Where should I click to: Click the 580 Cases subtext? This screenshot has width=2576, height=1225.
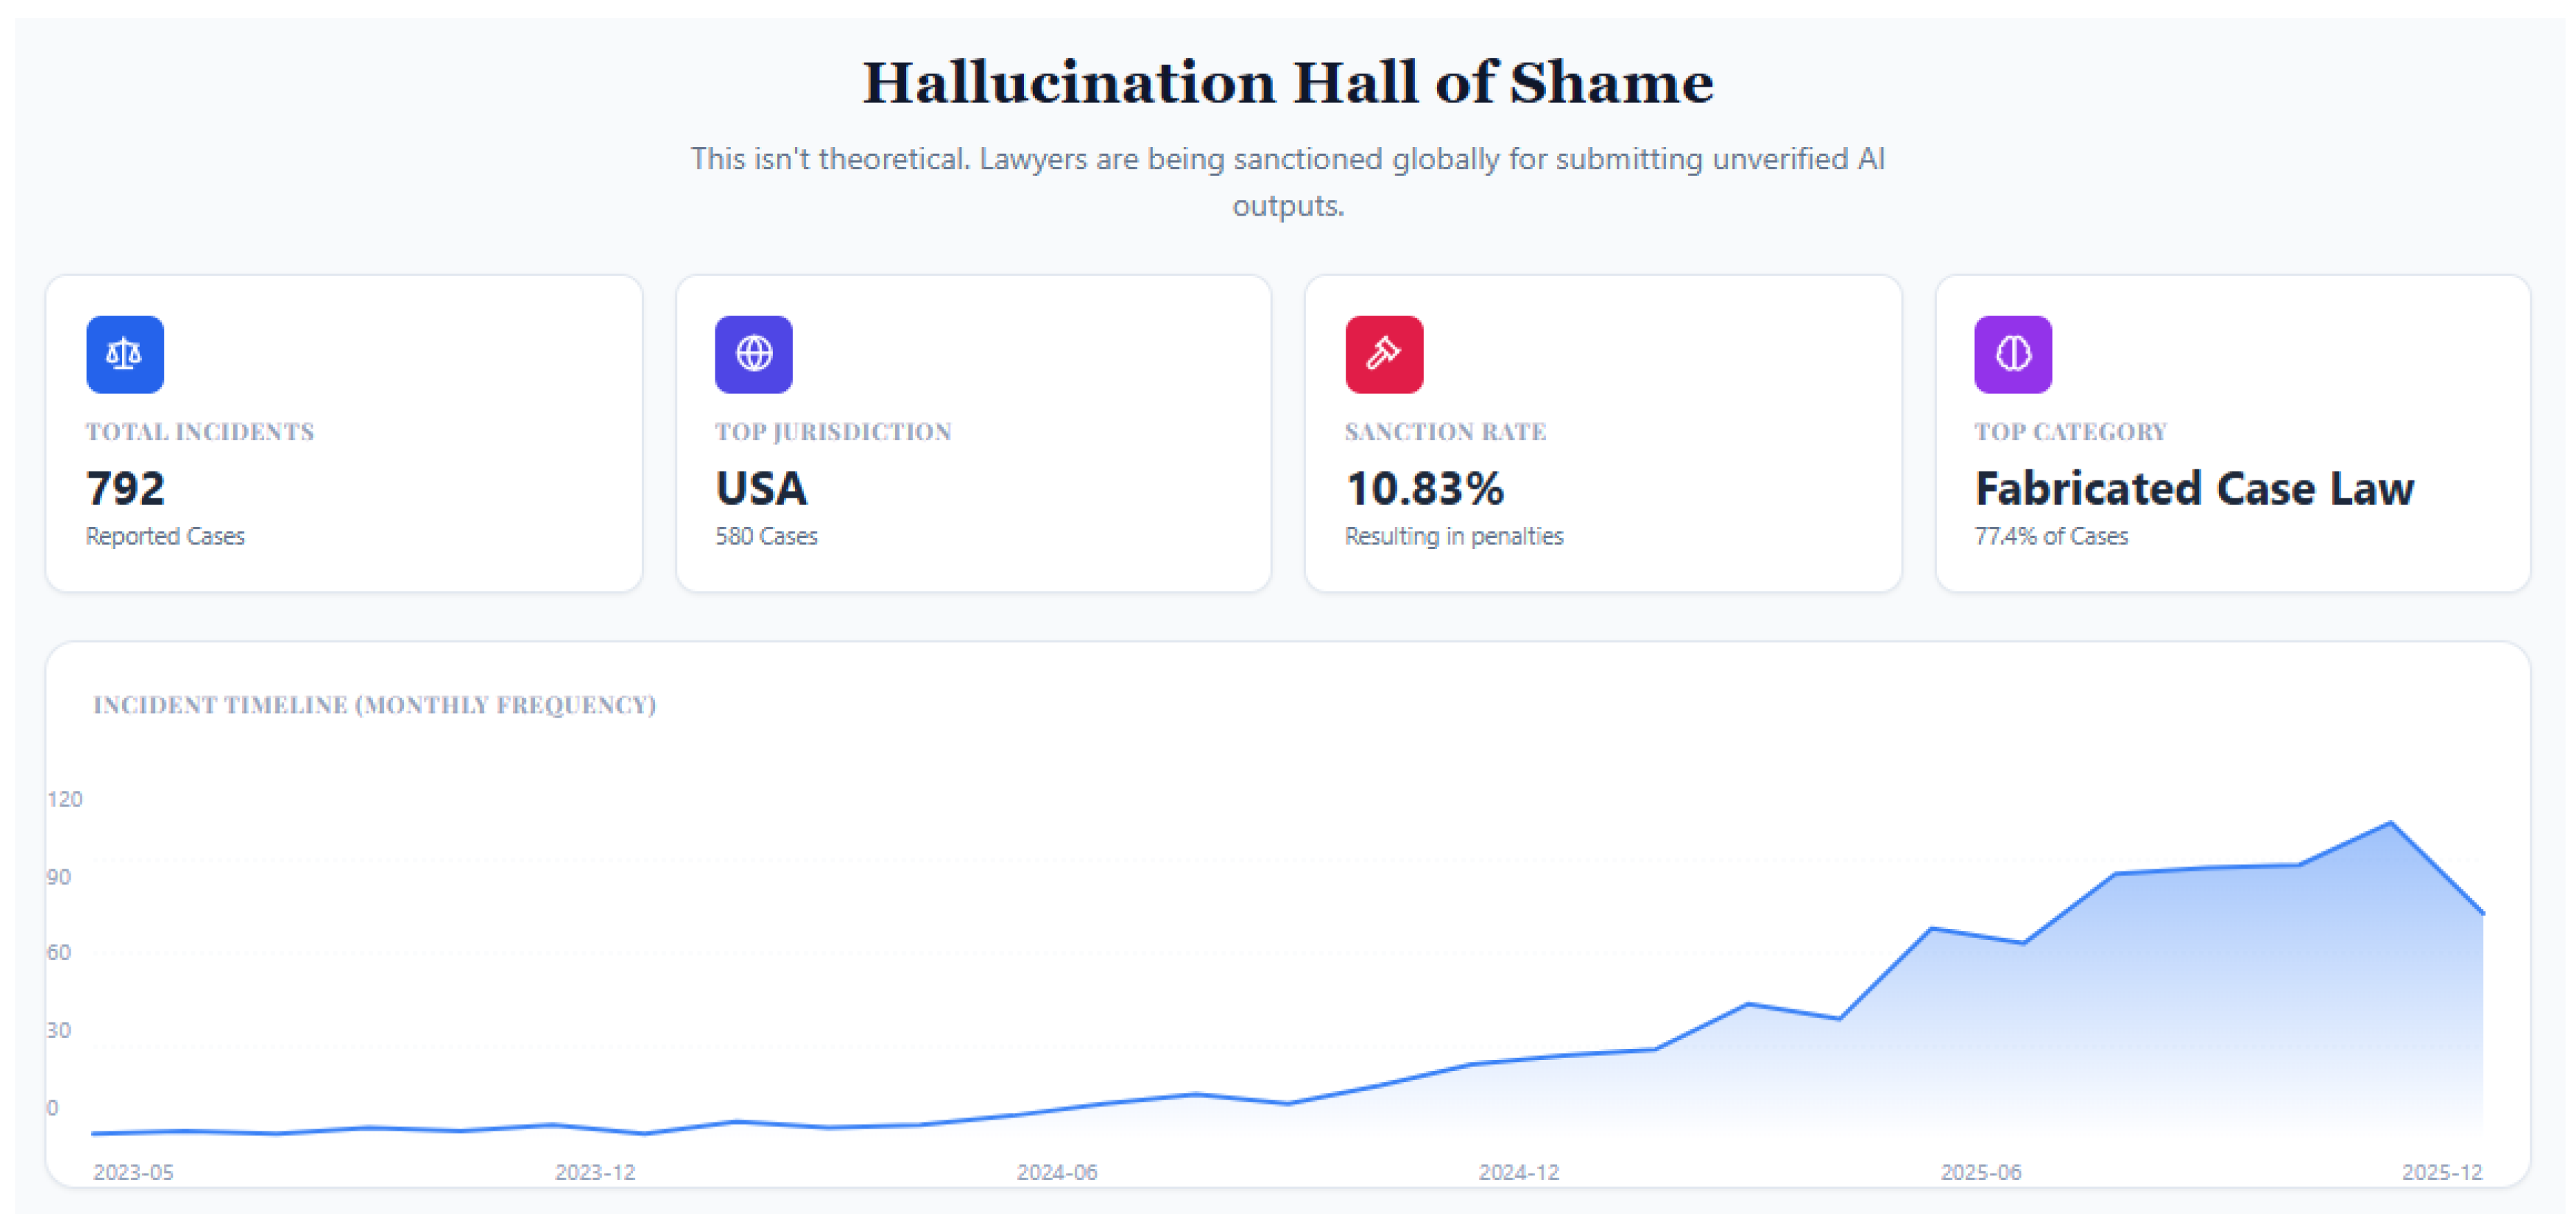(766, 537)
